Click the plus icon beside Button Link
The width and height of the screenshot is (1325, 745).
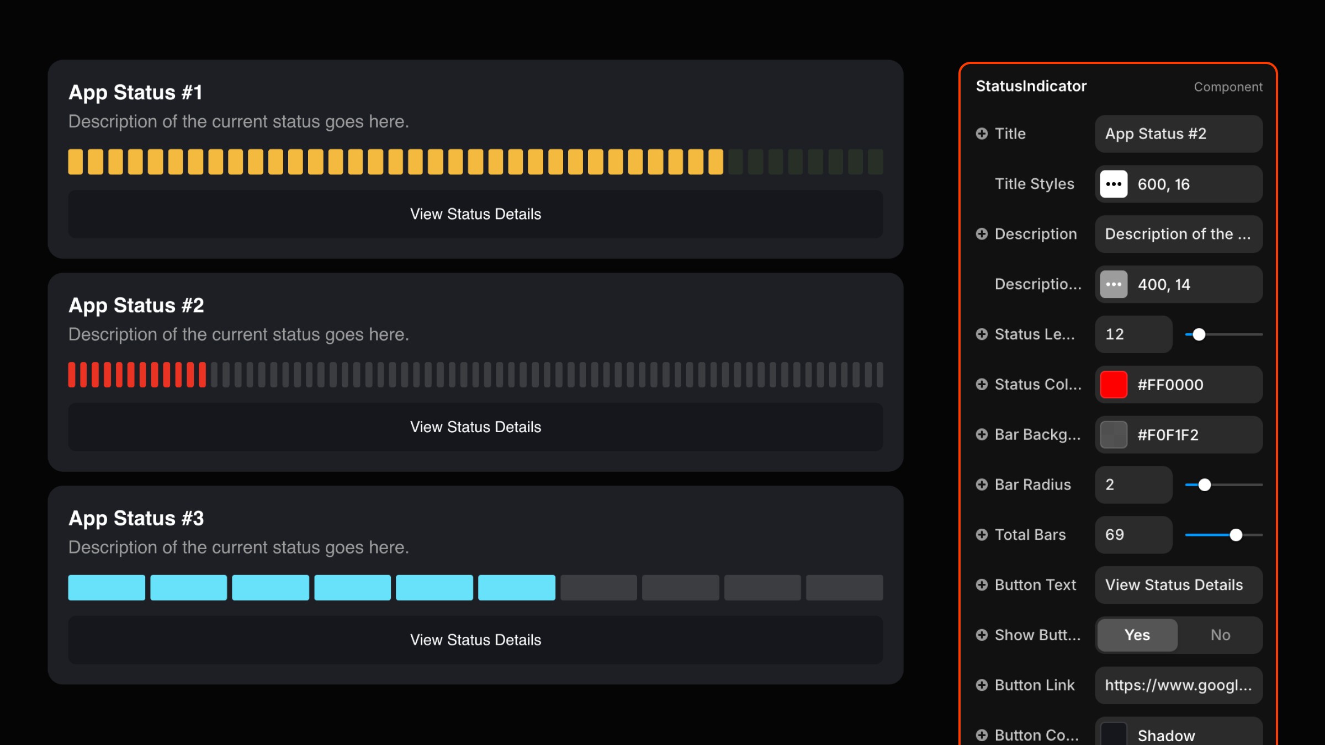point(982,685)
